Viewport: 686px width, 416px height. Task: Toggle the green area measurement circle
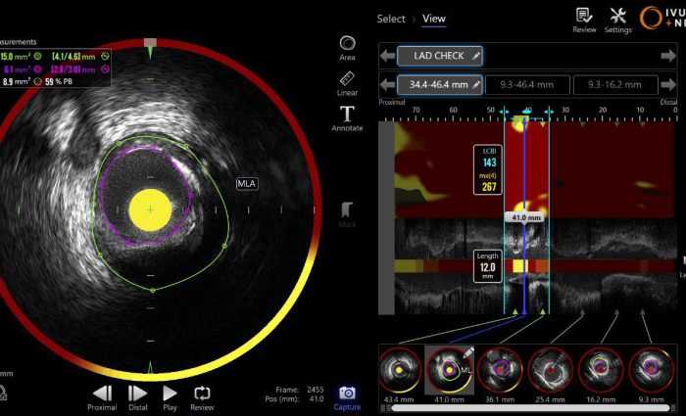pos(38,57)
